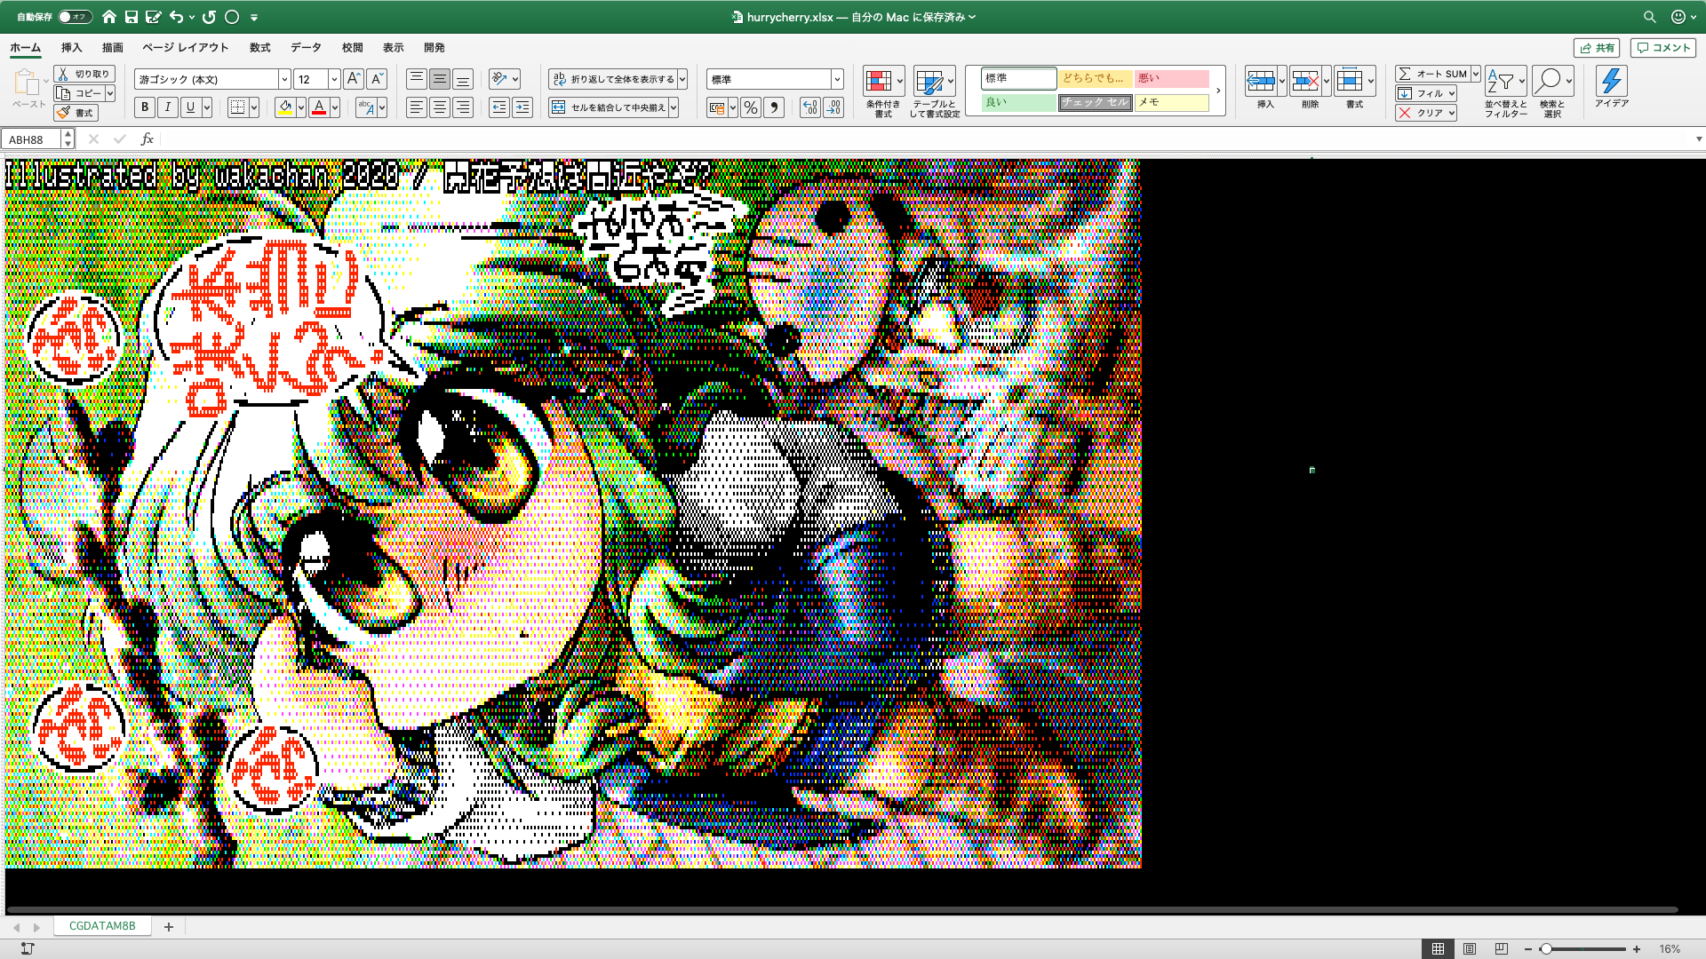Open the 挿入 (Insert) ribbon tab
This screenshot has width=1706, height=959.
[x=71, y=48]
